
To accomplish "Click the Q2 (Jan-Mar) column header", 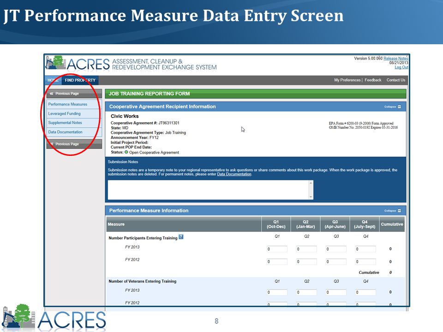I will pos(305,224).
